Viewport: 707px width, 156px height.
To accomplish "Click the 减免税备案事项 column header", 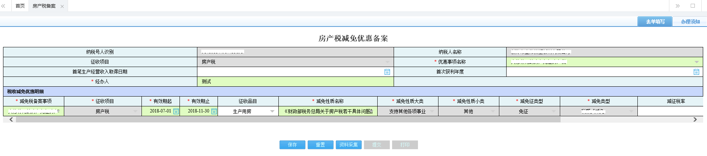I will point(34,101).
